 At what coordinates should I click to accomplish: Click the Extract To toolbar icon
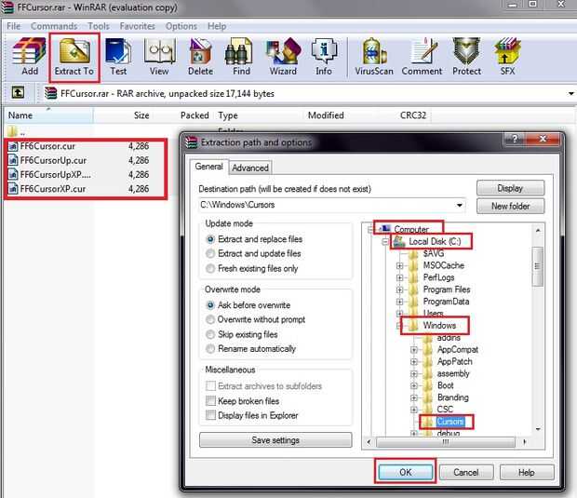(74, 57)
